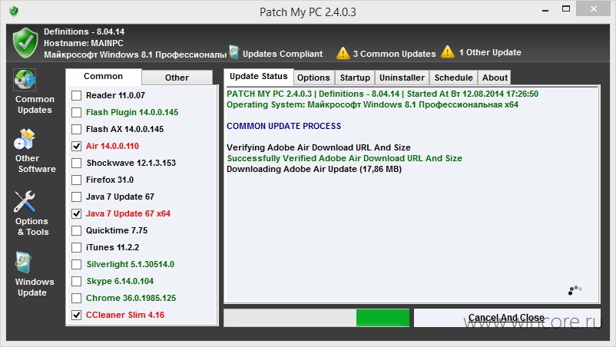Check the Flash AX 14.0.0.145 checkbox
The height and width of the screenshot is (347, 616).
click(76, 129)
